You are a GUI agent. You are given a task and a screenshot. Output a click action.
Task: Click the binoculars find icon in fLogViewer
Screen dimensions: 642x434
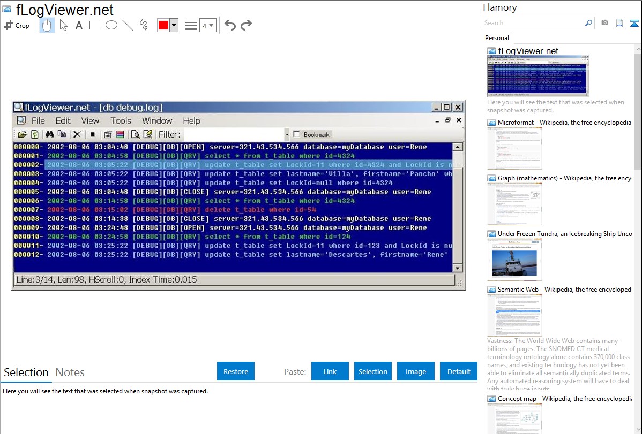(x=49, y=134)
